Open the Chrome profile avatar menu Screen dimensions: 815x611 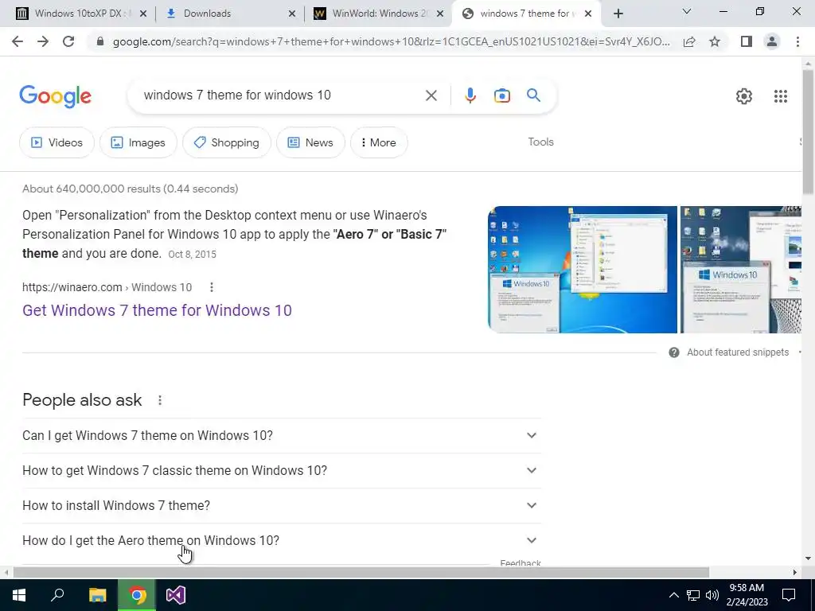click(772, 41)
